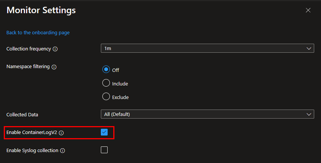
Task: Click the Enable ContainerLogV2 label text
Action: 31,133
